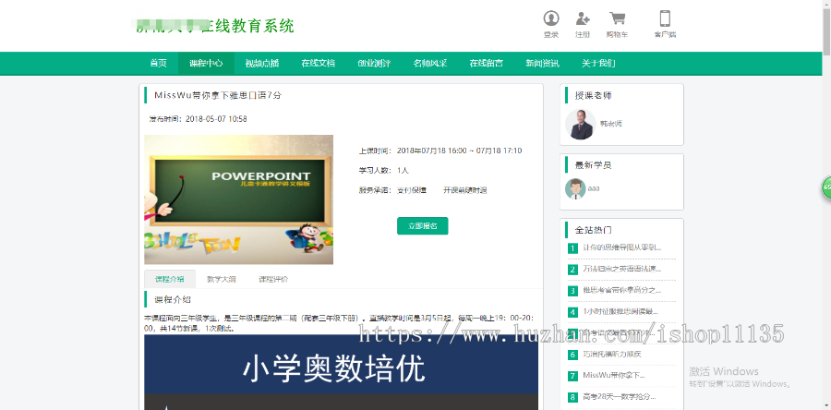Click the 注册 register icon
The width and height of the screenshot is (831, 410).
[582, 19]
